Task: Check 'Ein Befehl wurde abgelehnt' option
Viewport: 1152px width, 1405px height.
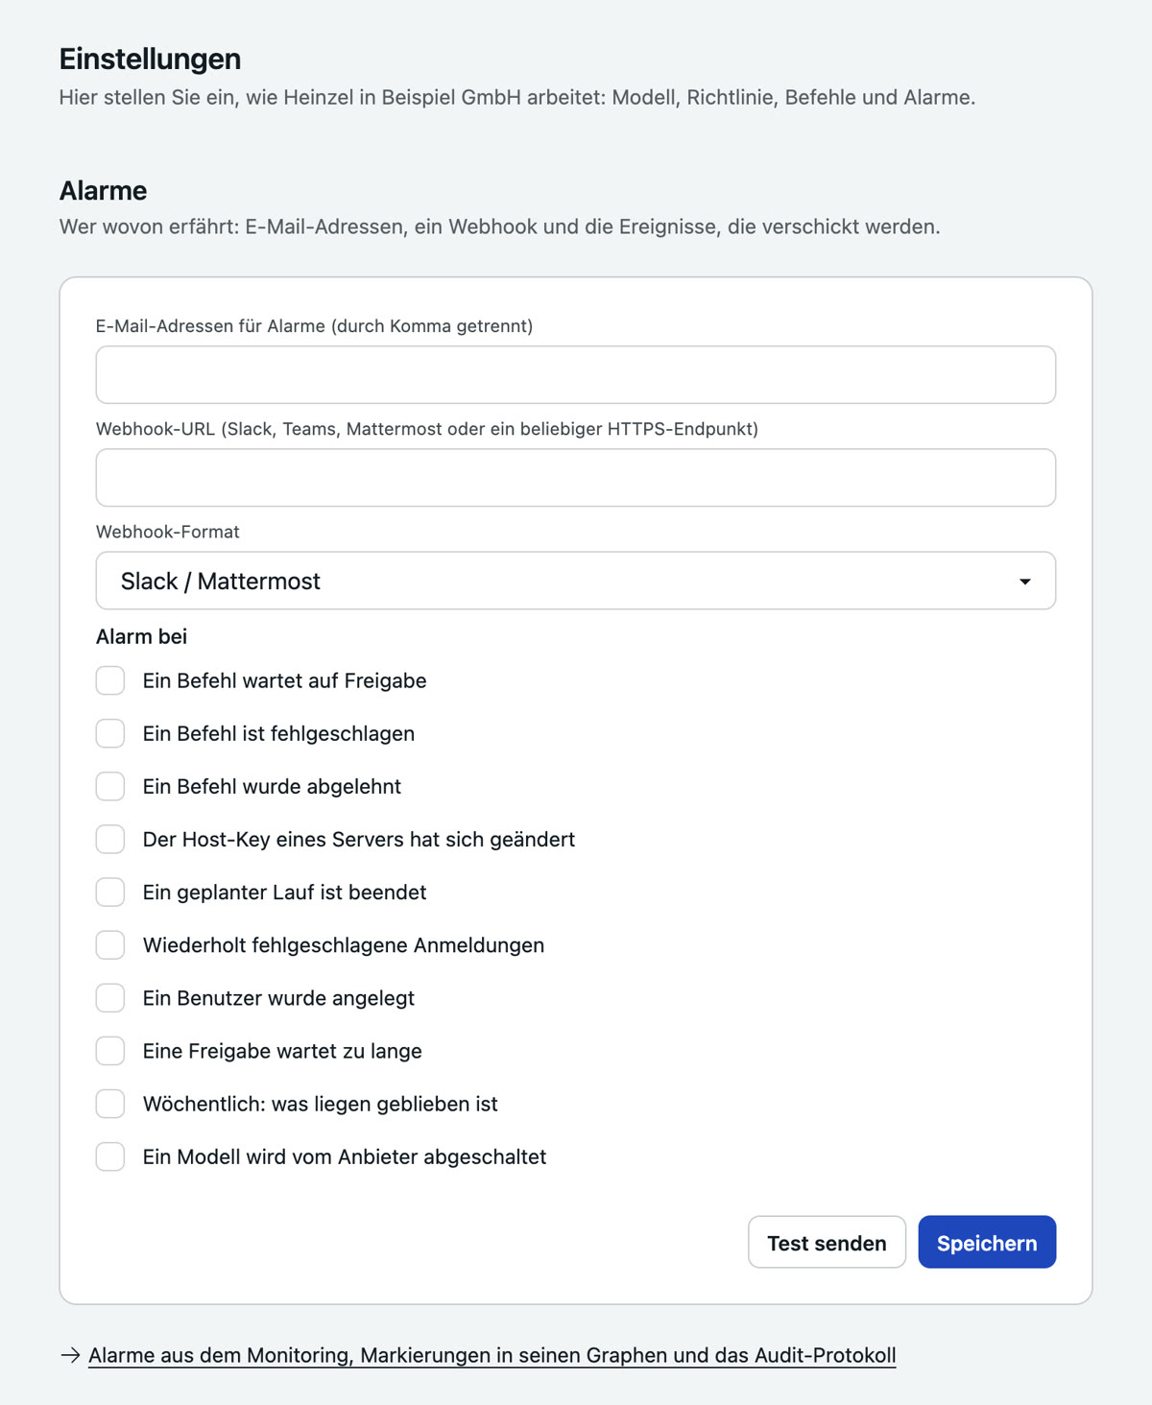Action: (110, 786)
